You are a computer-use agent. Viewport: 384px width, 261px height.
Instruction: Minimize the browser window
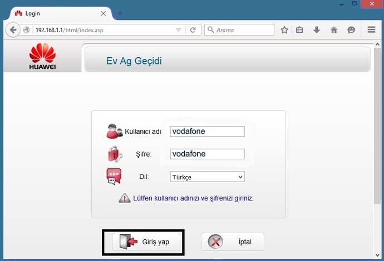pyautogui.click(x=342, y=4)
